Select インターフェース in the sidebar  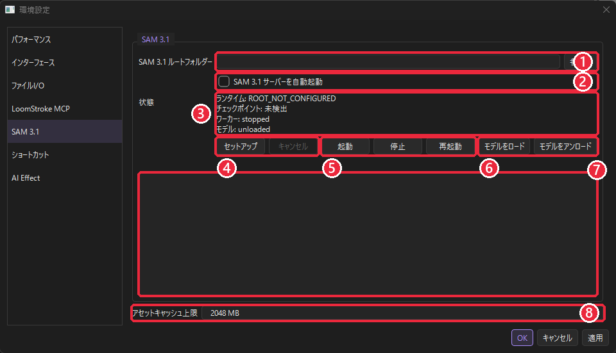click(x=65, y=63)
